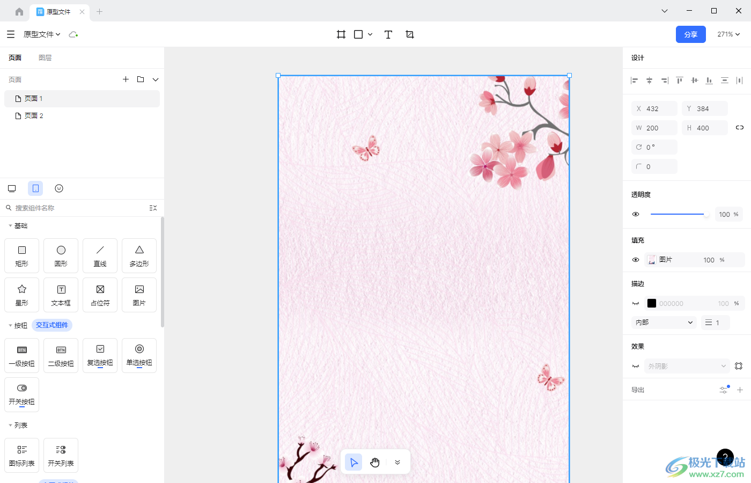This screenshot has width=751, height=483.
Task: Click the 分享 share button
Action: (x=691, y=34)
